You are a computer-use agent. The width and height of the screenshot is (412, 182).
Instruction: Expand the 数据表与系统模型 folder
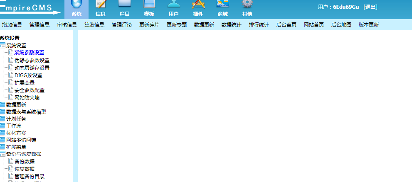point(2,112)
